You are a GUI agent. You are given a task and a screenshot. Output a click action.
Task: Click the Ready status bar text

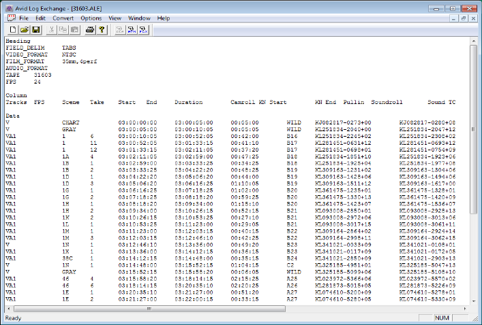coord(13,318)
